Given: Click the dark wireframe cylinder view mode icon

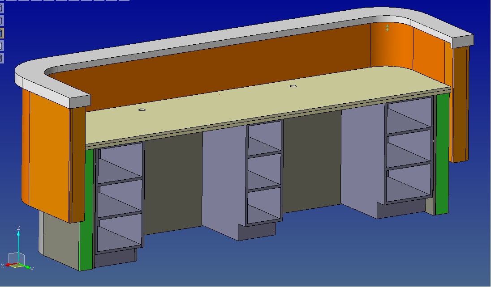Looking at the screenshot, I should [1, 58].
